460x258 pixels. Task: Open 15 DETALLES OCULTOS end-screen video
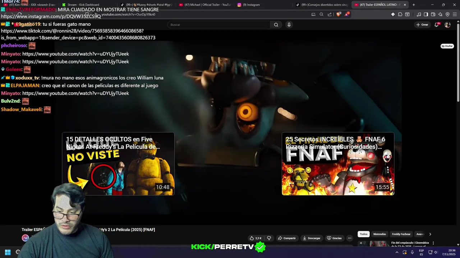click(x=118, y=164)
